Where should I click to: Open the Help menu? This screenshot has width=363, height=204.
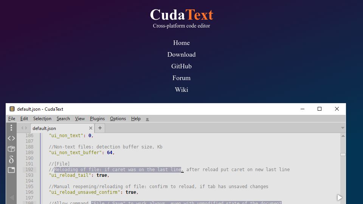click(x=136, y=119)
